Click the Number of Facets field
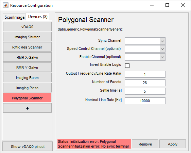191x153 pixels. [145, 83]
